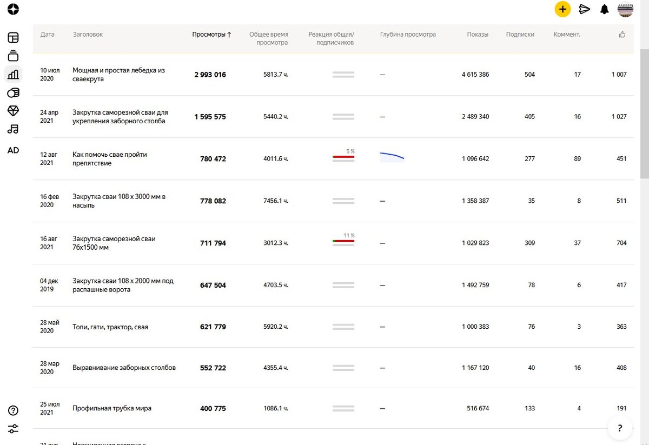Open the notifications bell
Viewport: 649px width, 445px height.
[605, 9]
